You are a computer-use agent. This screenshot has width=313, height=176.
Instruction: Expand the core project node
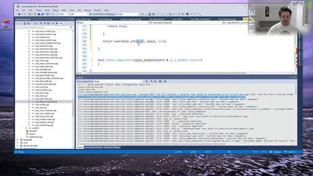coord(18,143)
